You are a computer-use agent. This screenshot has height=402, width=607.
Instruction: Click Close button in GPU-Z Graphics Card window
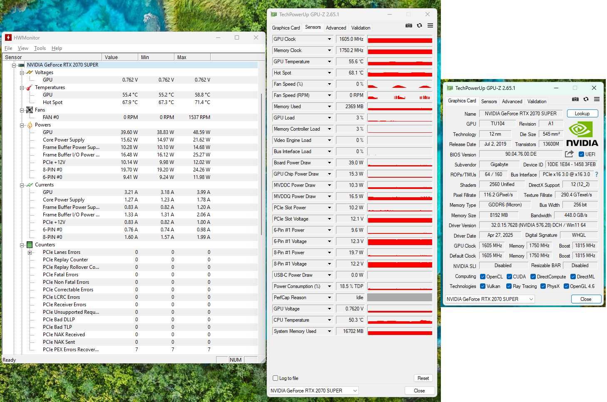(586, 299)
